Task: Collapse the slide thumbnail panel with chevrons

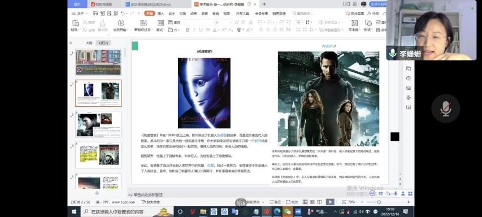Action: [x=71, y=43]
